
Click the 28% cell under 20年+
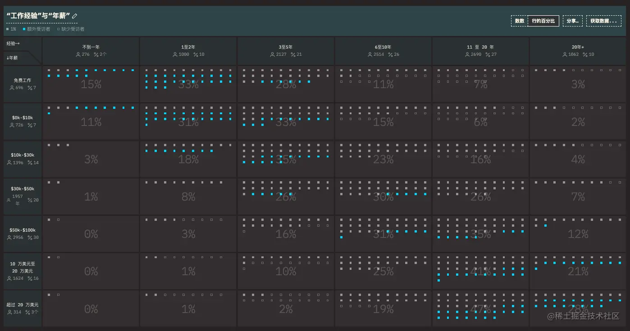[x=578, y=309]
